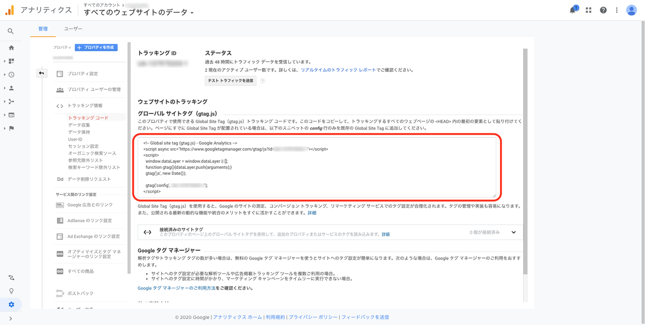Image resolution: width=645 pixels, height=325 pixels.
Task: Open Realtime reports clock icon
Action: click(11, 75)
